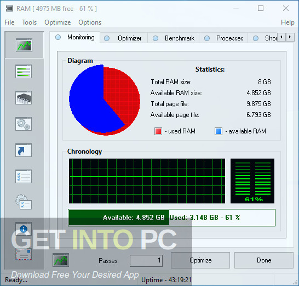Open the File menu
This screenshot has height=286, width=299.
tap(9, 22)
